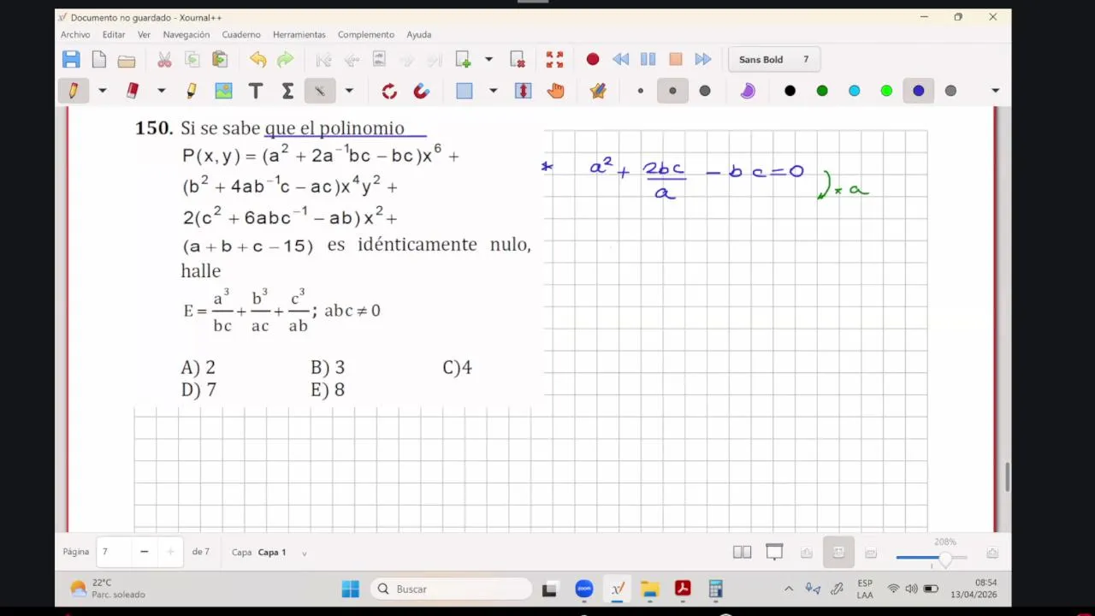Toggle paired pages view
The width and height of the screenshot is (1095, 616).
click(742, 553)
